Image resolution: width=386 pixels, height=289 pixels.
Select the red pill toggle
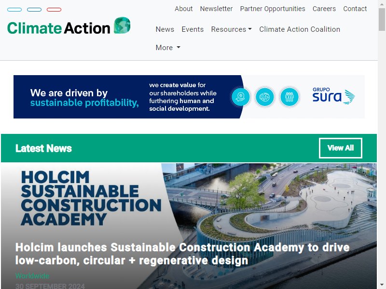click(x=54, y=10)
